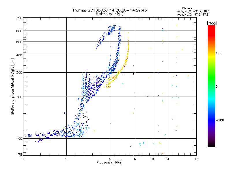
Task: Click the 'mean, sd,X: 97.3, 17.9' line
Action: tap(192, 14)
